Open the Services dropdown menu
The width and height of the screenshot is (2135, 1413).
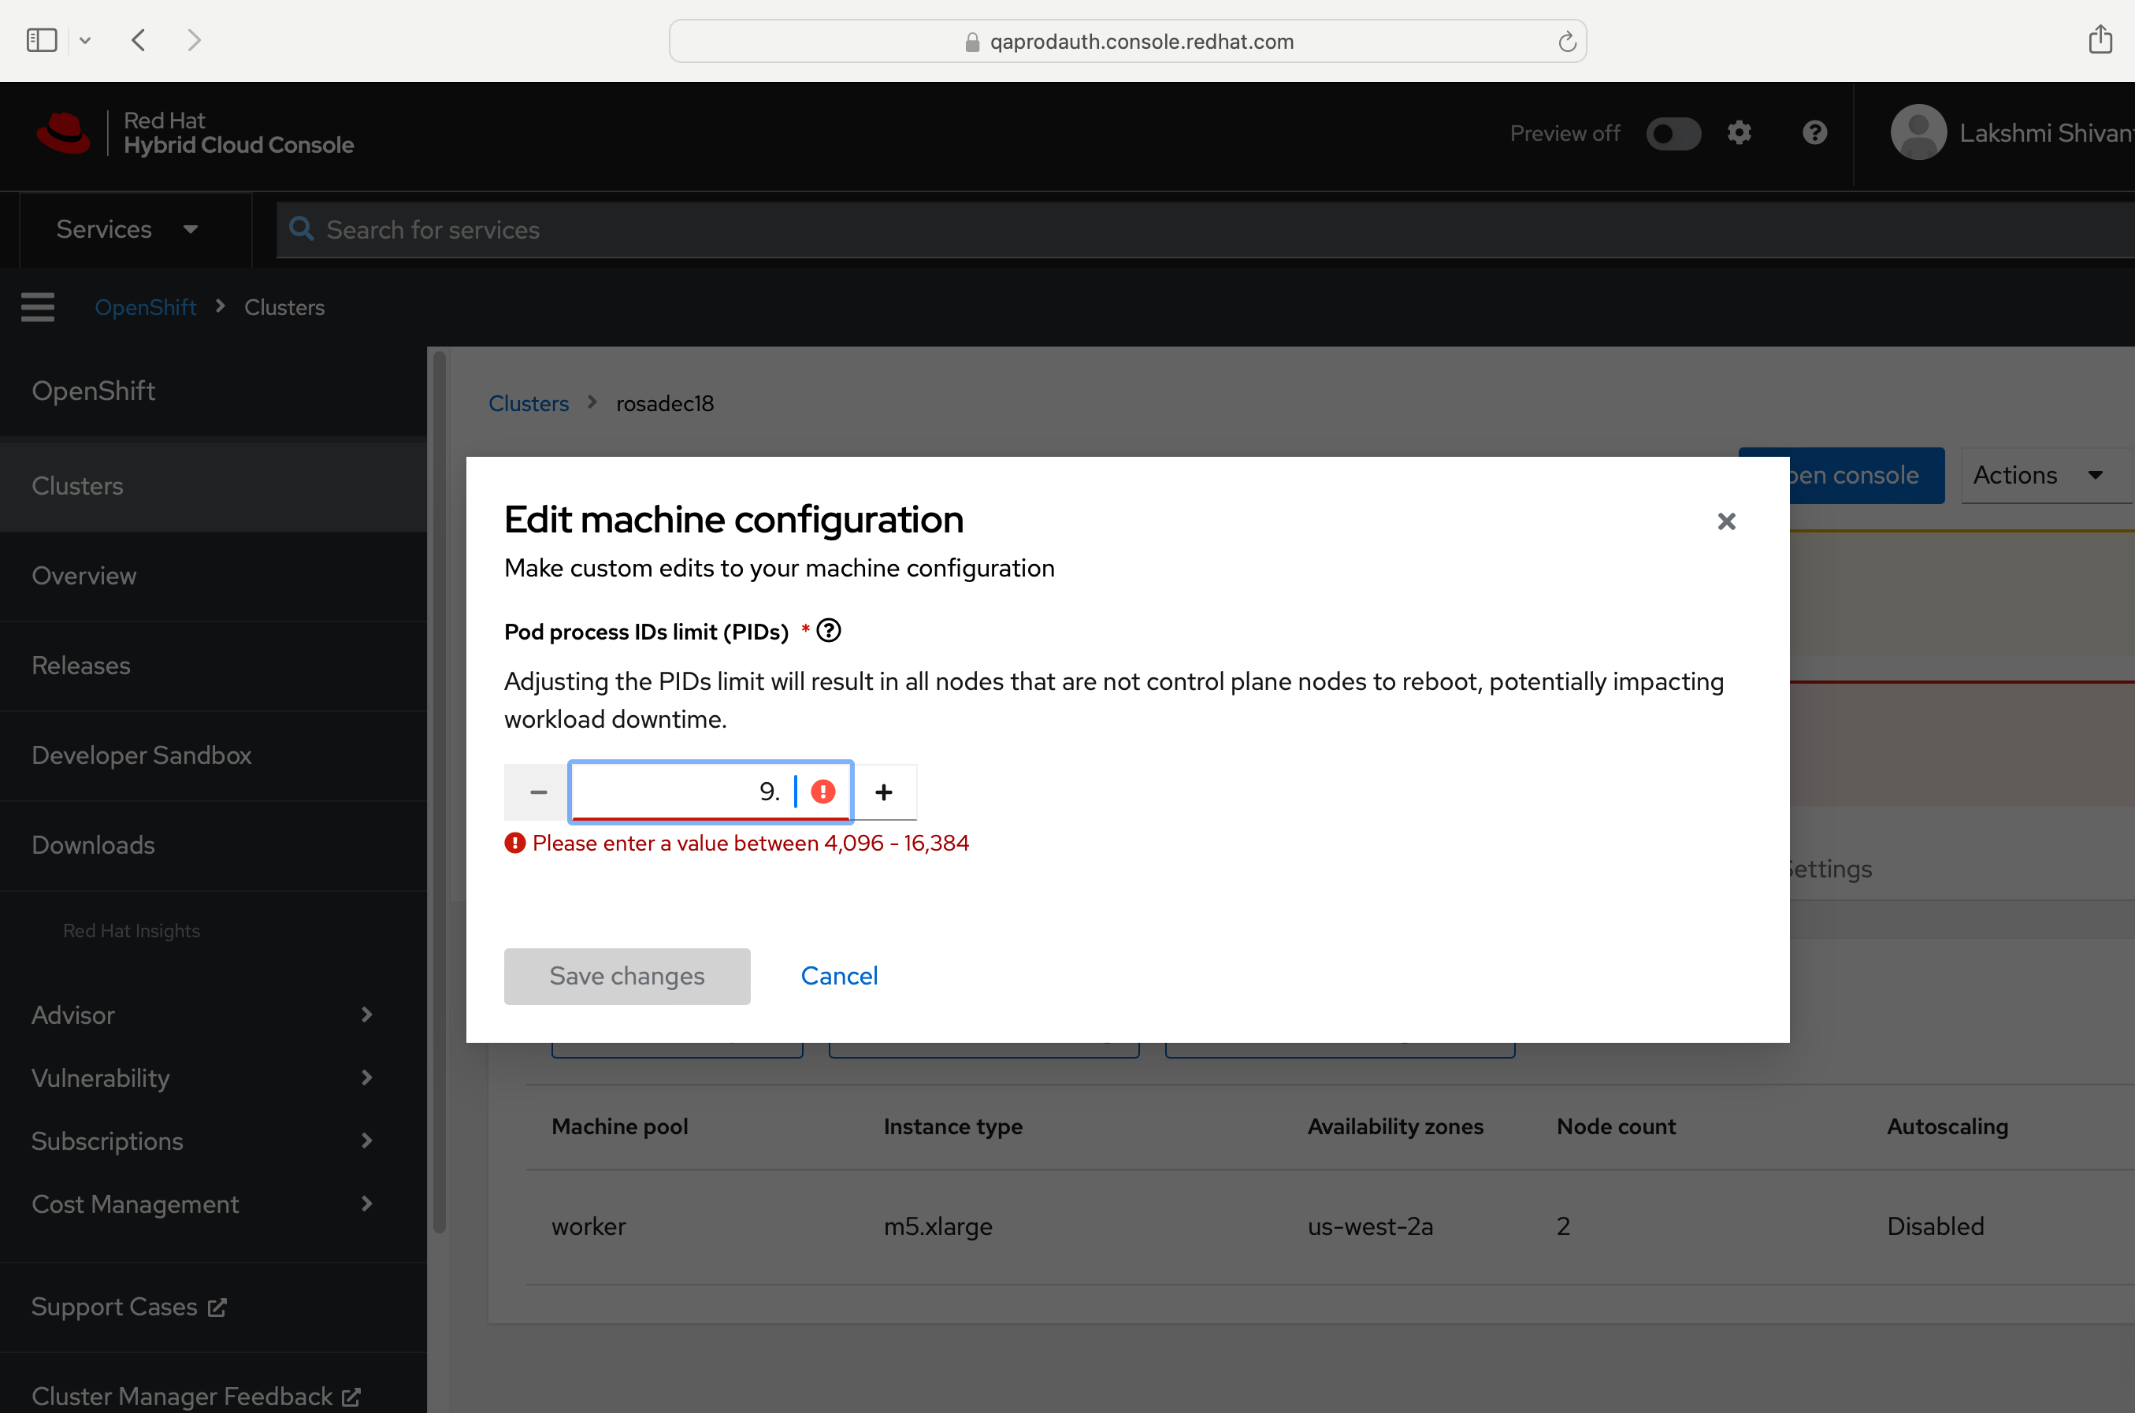pos(126,230)
